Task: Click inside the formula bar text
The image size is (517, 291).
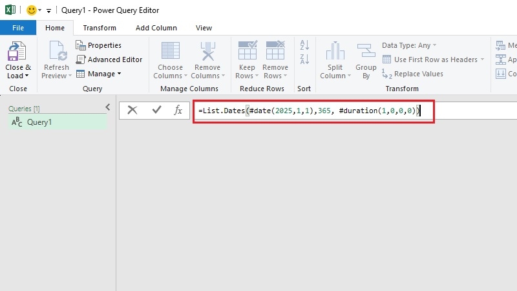Action: pyautogui.click(x=310, y=111)
